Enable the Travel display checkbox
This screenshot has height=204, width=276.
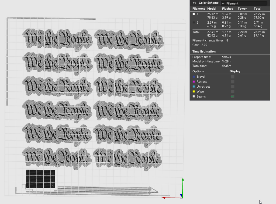coord(233,77)
